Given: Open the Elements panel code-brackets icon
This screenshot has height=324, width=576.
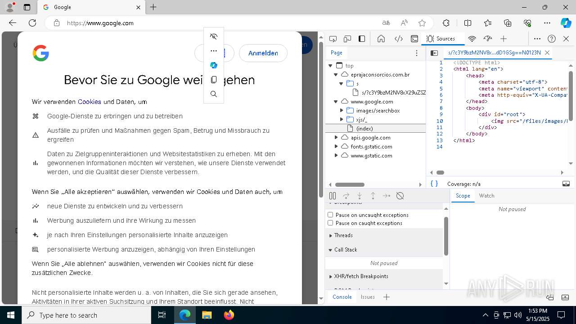Looking at the screenshot, I should click(x=399, y=39).
